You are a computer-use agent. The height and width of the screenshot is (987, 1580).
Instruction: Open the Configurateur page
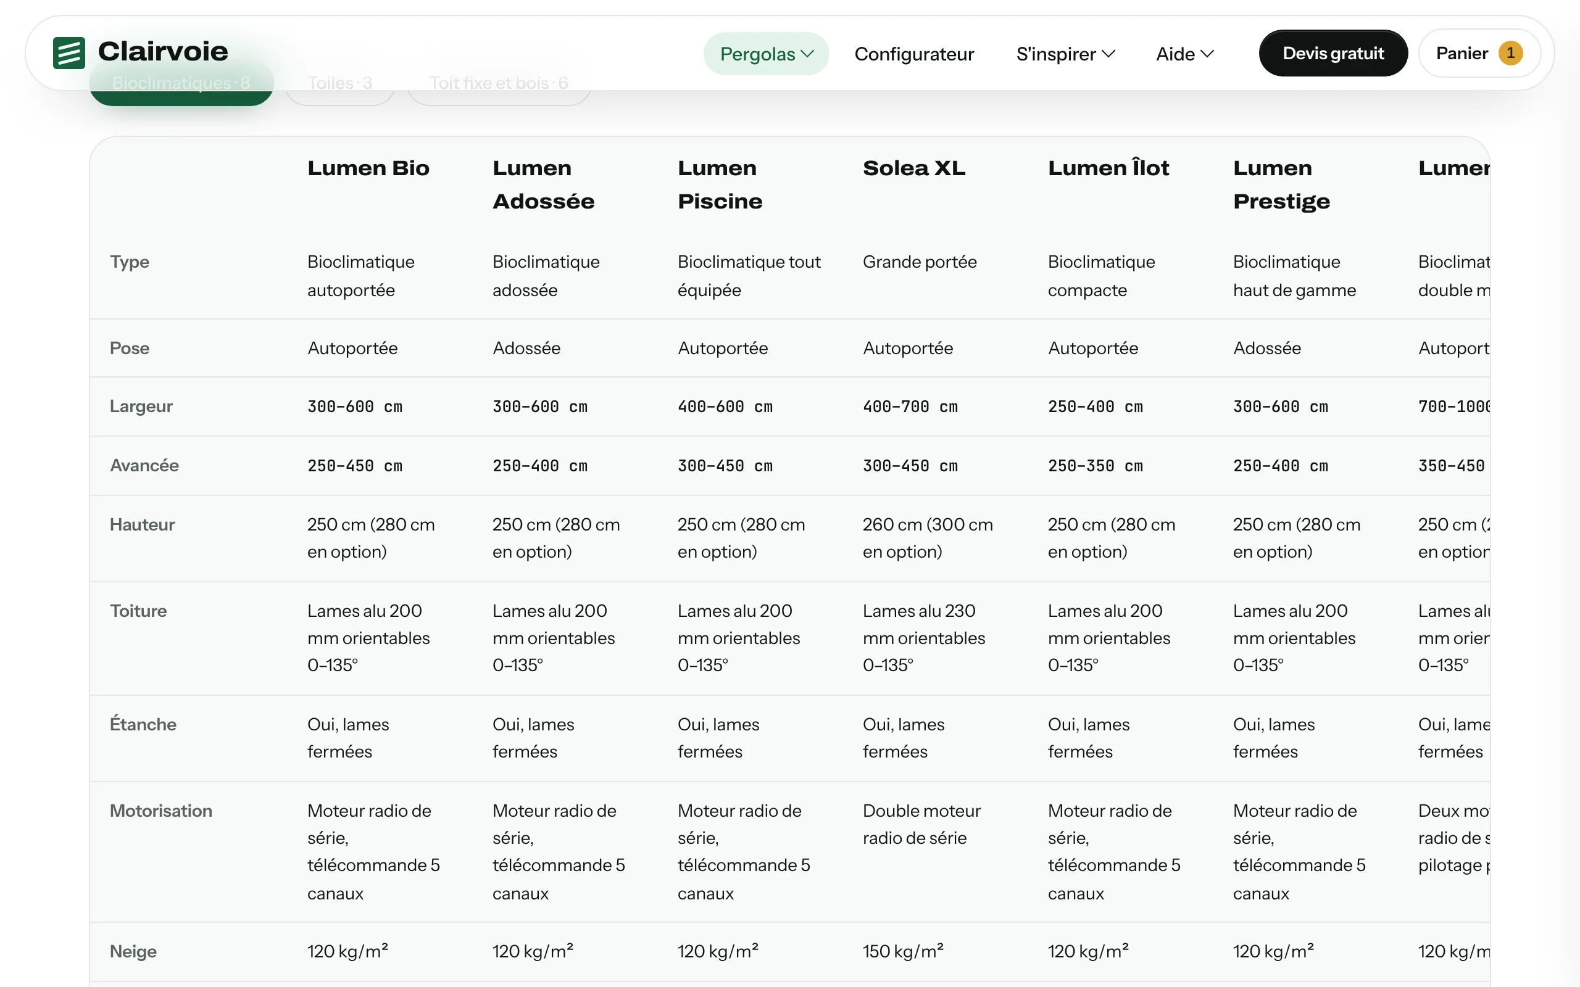click(x=914, y=54)
